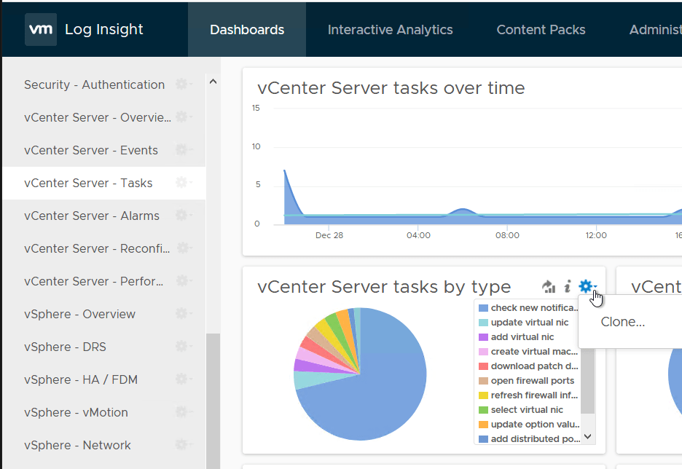
Task: Open gear menu for Security - Authentication dashboard
Action: 182,84
